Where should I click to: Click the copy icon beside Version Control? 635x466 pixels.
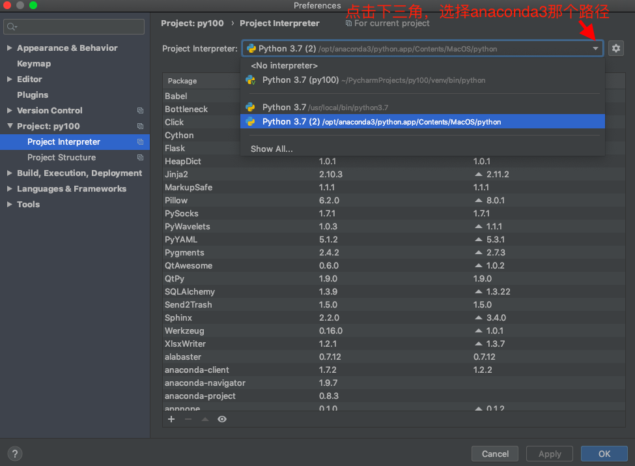click(140, 111)
